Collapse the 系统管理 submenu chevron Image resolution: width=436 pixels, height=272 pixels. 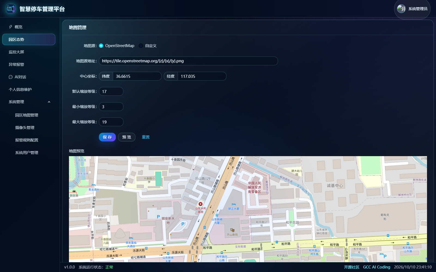tap(49, 102)
